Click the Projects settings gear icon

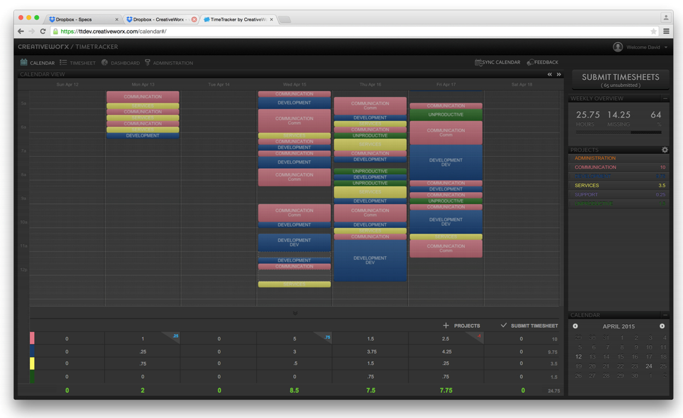pos(664,150)
